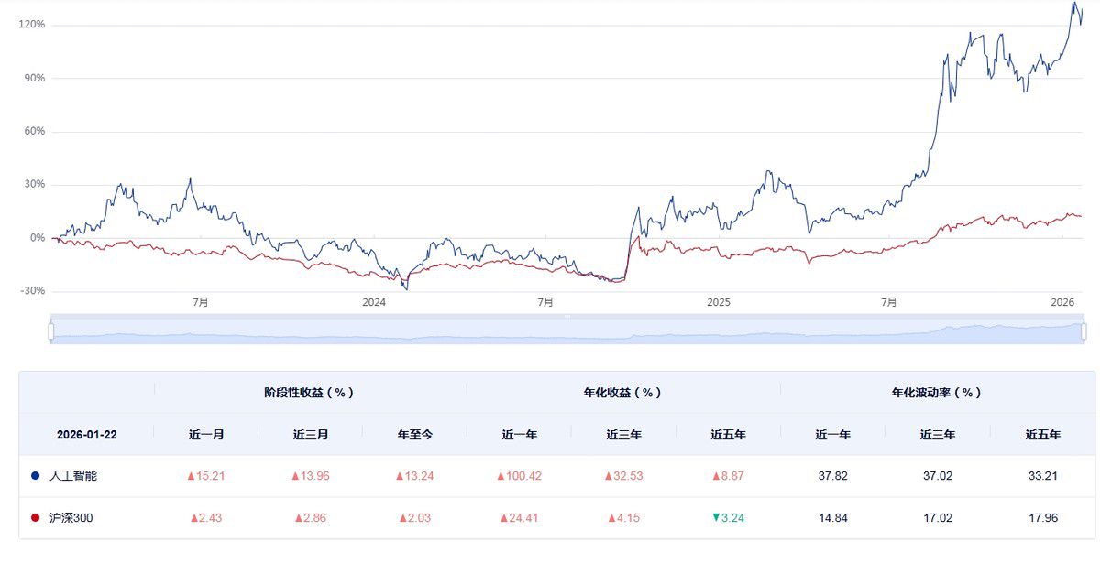Click the 100.42 annualized return value

(x=519, y=476)
